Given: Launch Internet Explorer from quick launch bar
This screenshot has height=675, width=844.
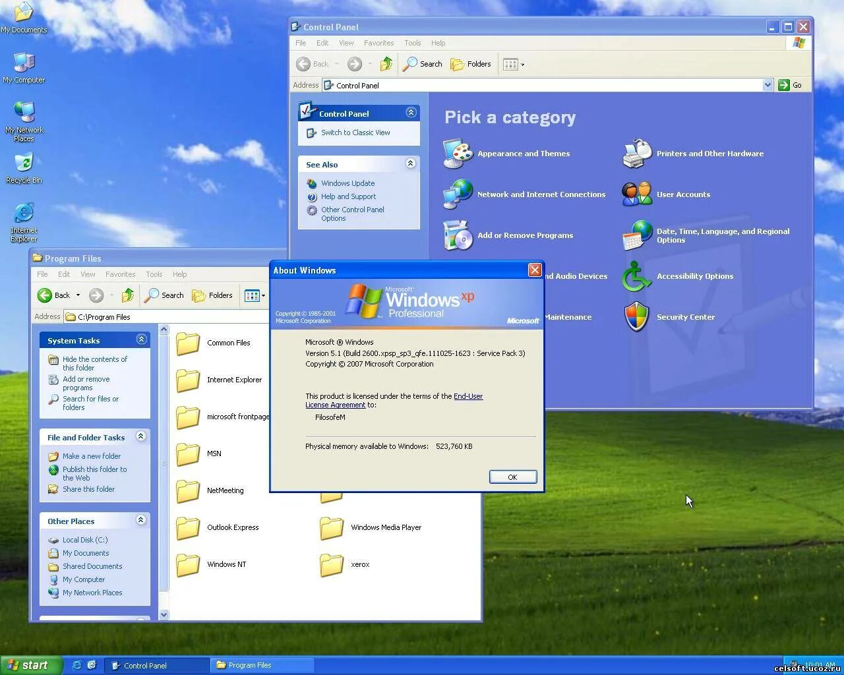Looking at the screenshot, I should tap(76, 665).
